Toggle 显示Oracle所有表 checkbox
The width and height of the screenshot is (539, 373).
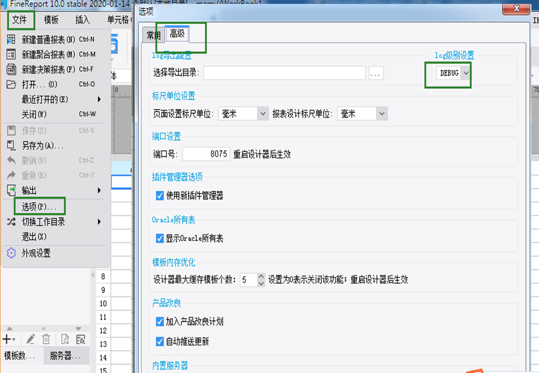(x=159, y=238)
